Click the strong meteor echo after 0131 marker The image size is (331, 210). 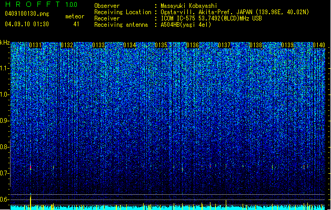[31, 167]
